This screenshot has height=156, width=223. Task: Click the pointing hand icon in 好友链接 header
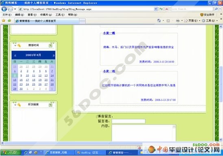coord(19,105)
